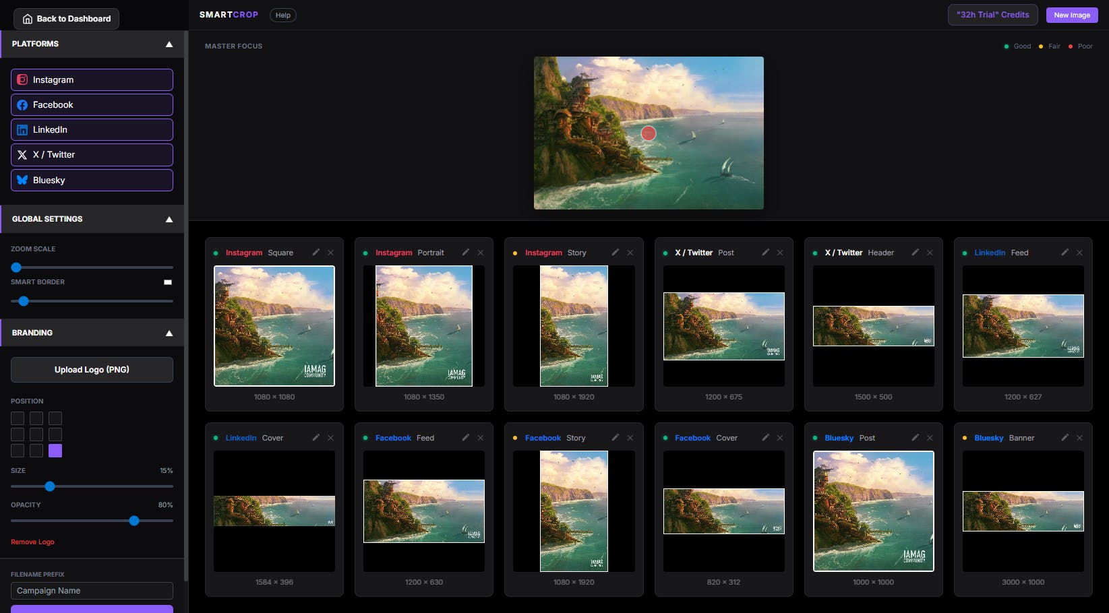Collapse the Global Settings section
1109x613 pixels.
point(92,219)
